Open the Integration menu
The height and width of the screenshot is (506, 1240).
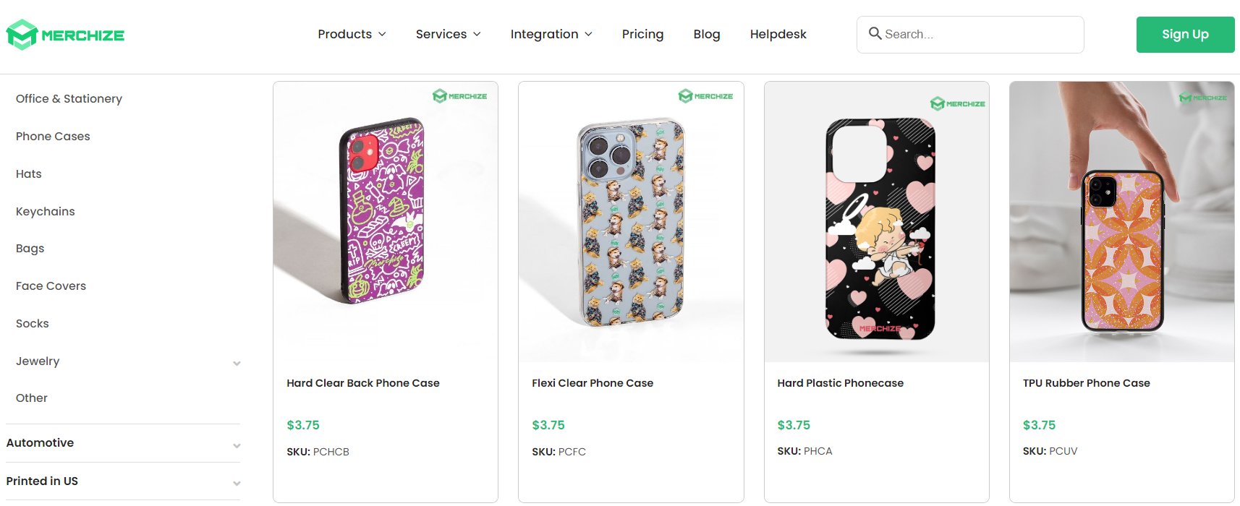551,34
